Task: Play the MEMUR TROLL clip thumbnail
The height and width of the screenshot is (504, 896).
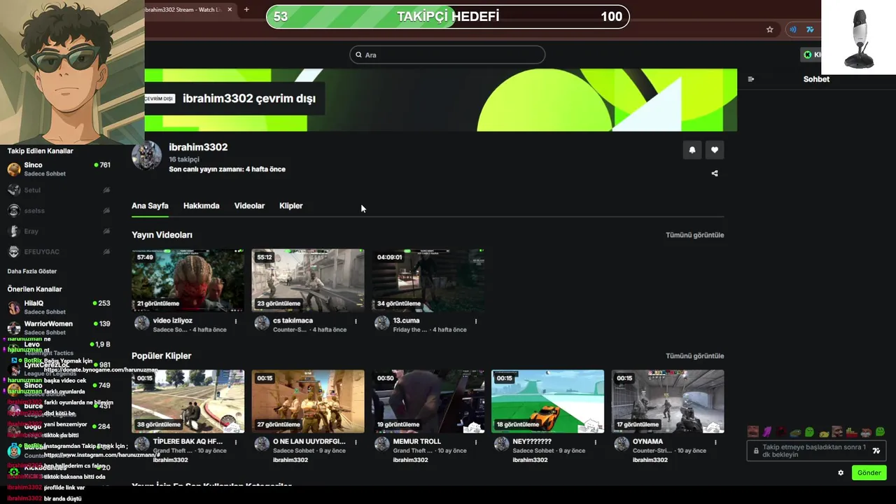Action: pos(428,401)
